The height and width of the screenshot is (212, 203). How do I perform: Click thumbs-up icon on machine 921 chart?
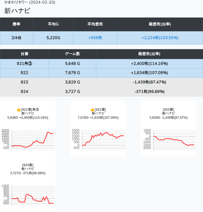pos(19,110)
